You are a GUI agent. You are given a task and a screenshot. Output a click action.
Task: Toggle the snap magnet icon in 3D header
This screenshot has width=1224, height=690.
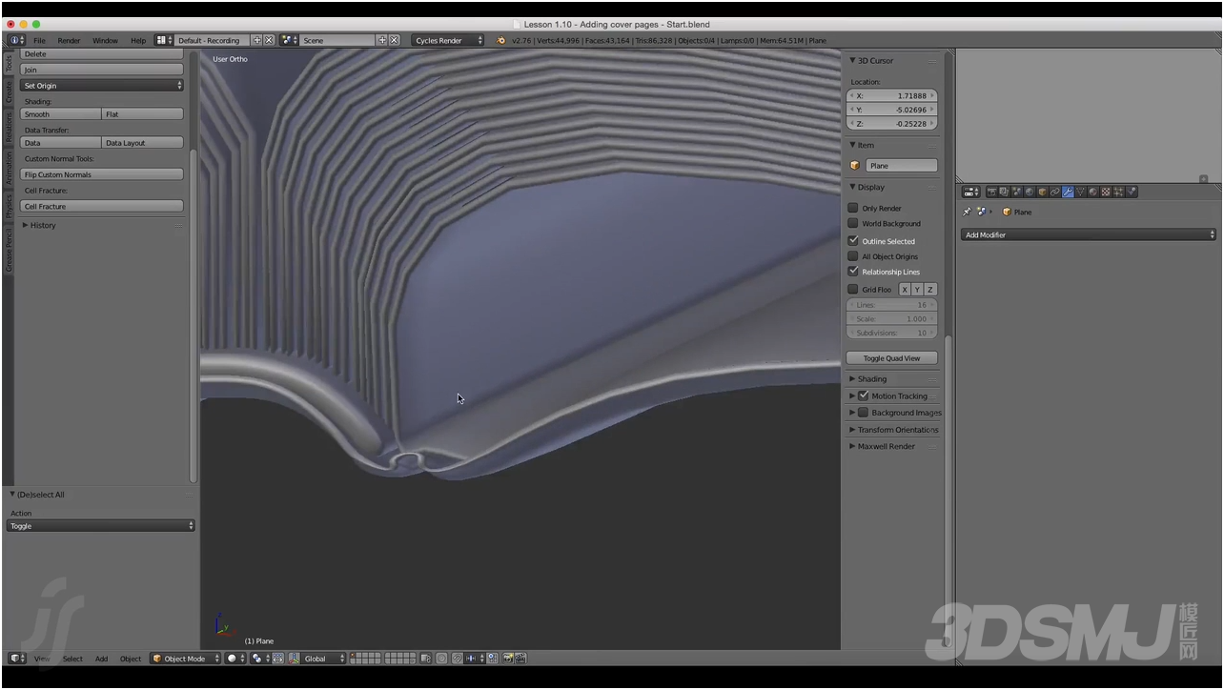[x=457, y=659]
